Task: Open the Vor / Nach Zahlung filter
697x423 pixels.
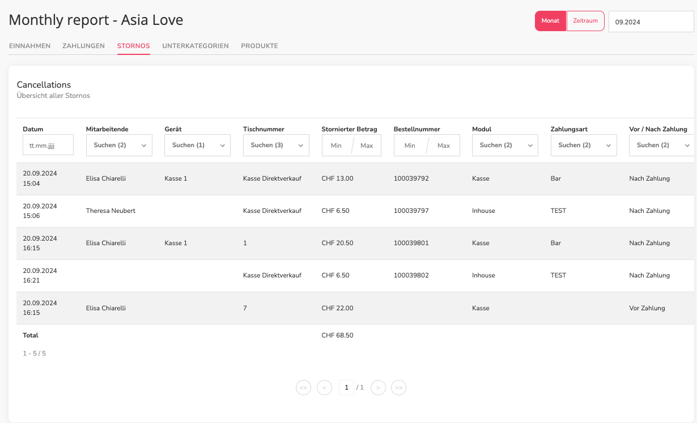Action: [662, 145]
